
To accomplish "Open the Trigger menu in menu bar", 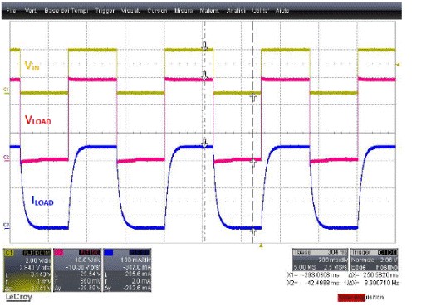I will tap(105, 11).
